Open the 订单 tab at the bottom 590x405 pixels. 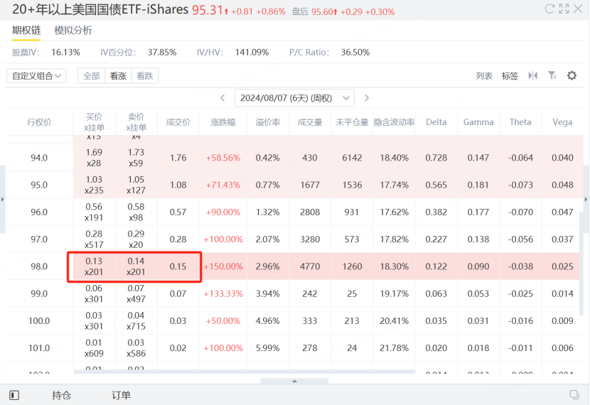tap(121, 395)
